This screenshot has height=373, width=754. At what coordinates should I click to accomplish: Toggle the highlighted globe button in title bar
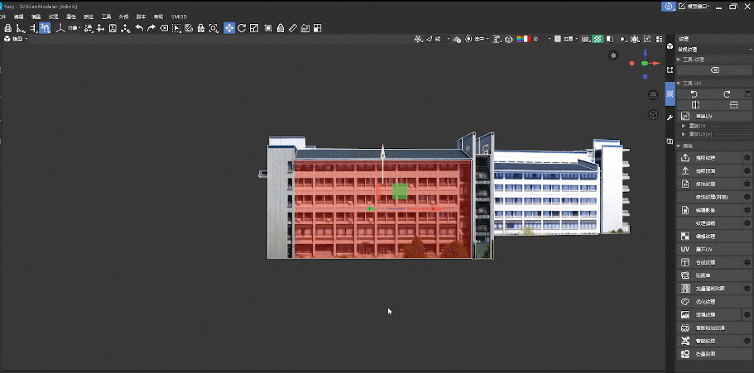[x=667, y=6]
